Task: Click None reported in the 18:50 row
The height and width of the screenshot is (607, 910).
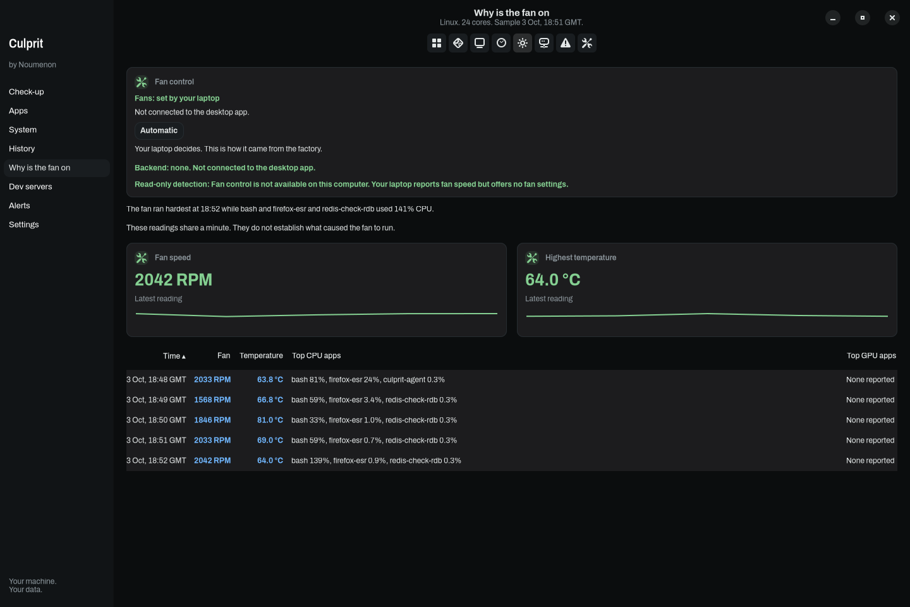Action: pos(870,420)
